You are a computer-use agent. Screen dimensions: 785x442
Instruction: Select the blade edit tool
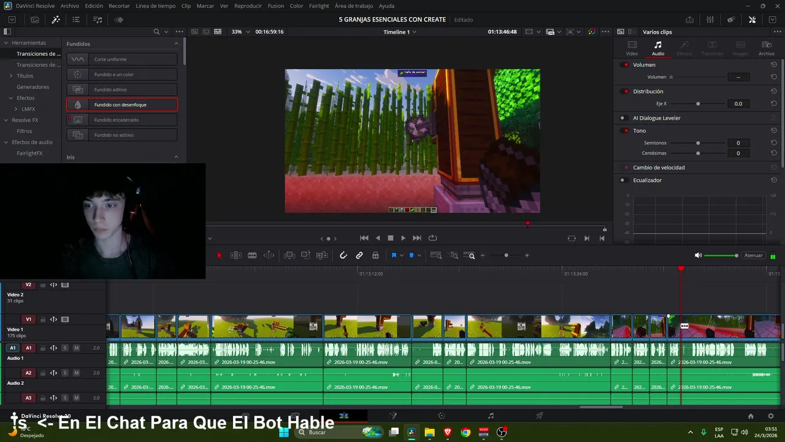[252, 255]
